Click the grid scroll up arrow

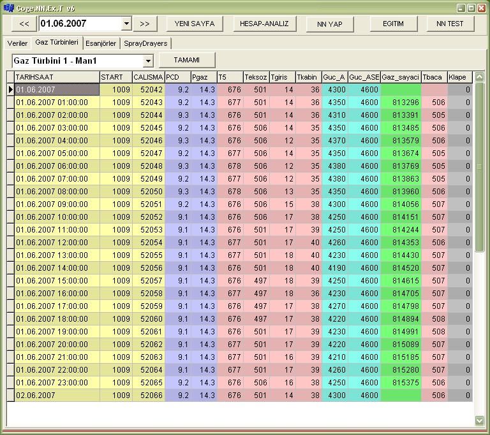coord(480,76)
